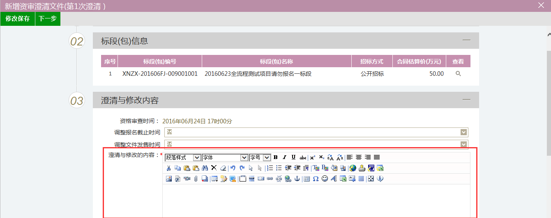Click the 标段(包)编号 column header
Screen dimensions: 551x218
tap(159, 61)
